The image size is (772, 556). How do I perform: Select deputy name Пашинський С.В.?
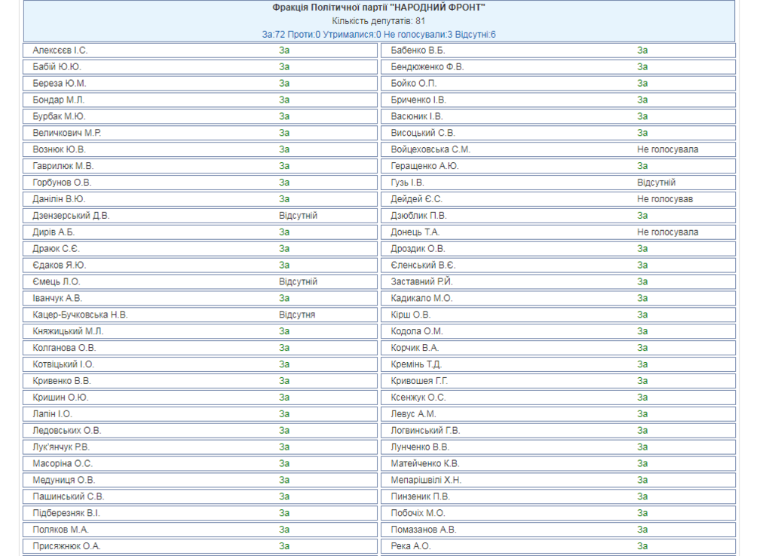point(69,496)
